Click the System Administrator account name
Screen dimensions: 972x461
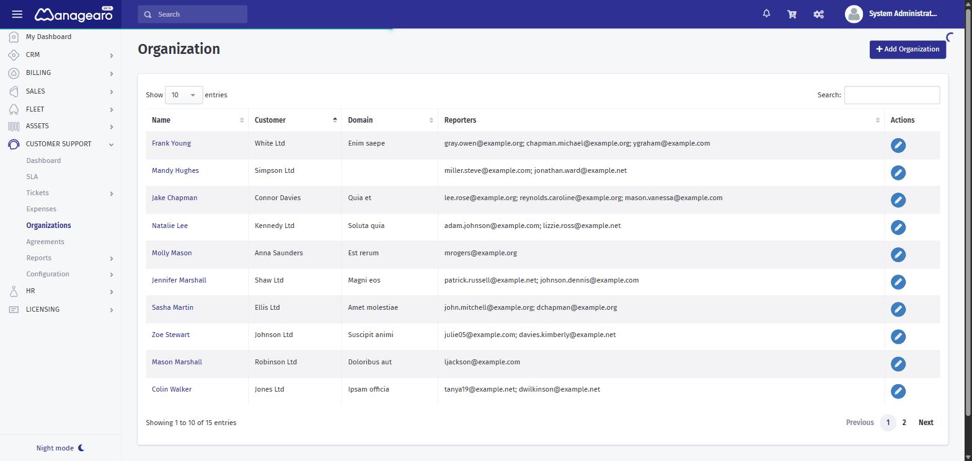coord(903,14)
